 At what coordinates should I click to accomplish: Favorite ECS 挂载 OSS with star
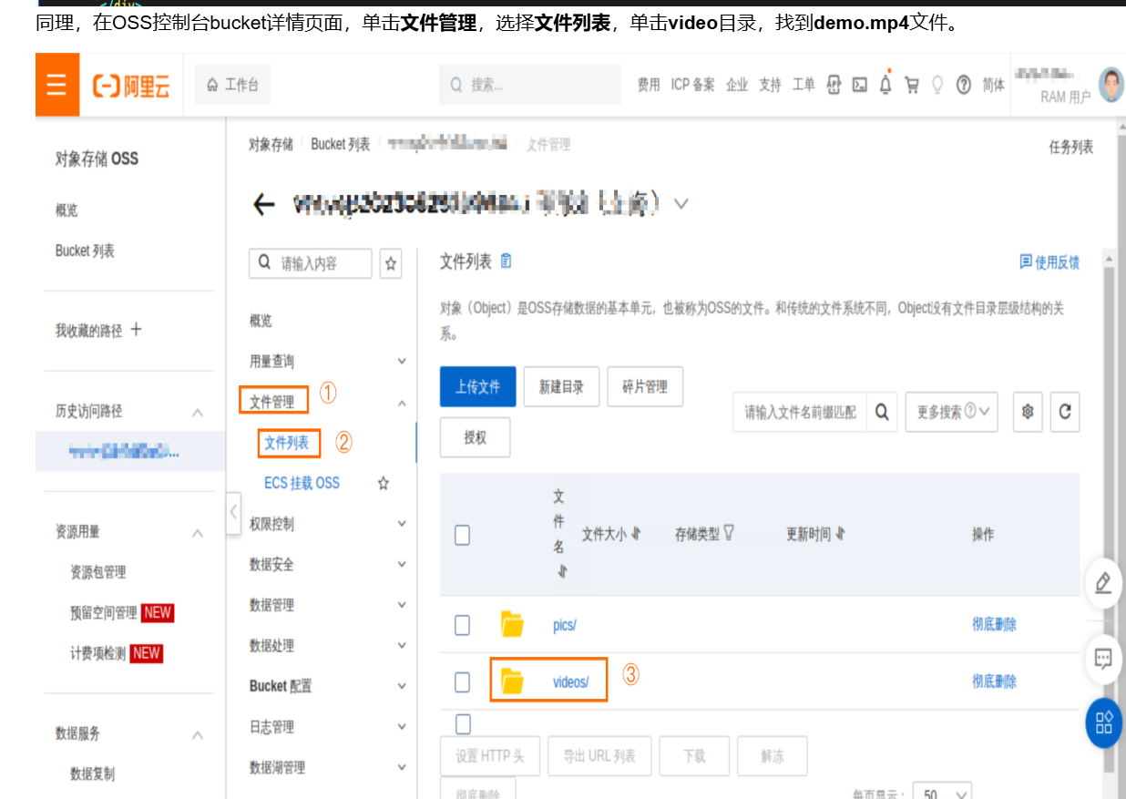point(384,483)
